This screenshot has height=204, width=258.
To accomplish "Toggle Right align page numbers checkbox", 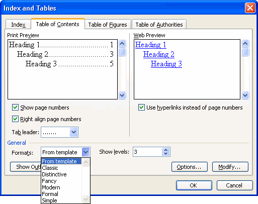I will pyautogui.click(x=15, y=119).
